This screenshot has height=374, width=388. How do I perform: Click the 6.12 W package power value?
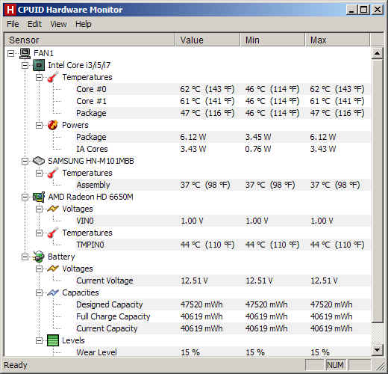(x=193, y=137)
